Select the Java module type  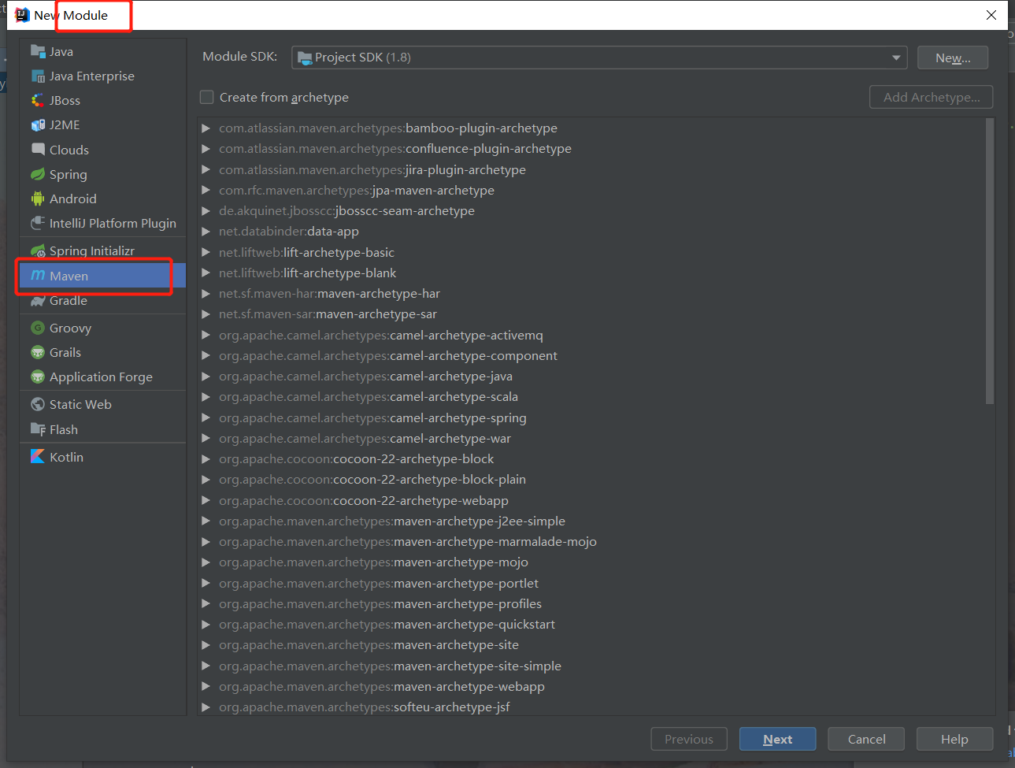102,51
